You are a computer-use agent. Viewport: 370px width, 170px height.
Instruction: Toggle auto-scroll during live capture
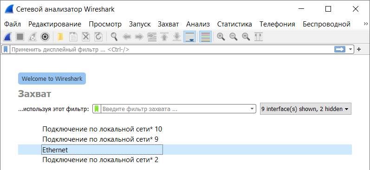pos(190,37)
